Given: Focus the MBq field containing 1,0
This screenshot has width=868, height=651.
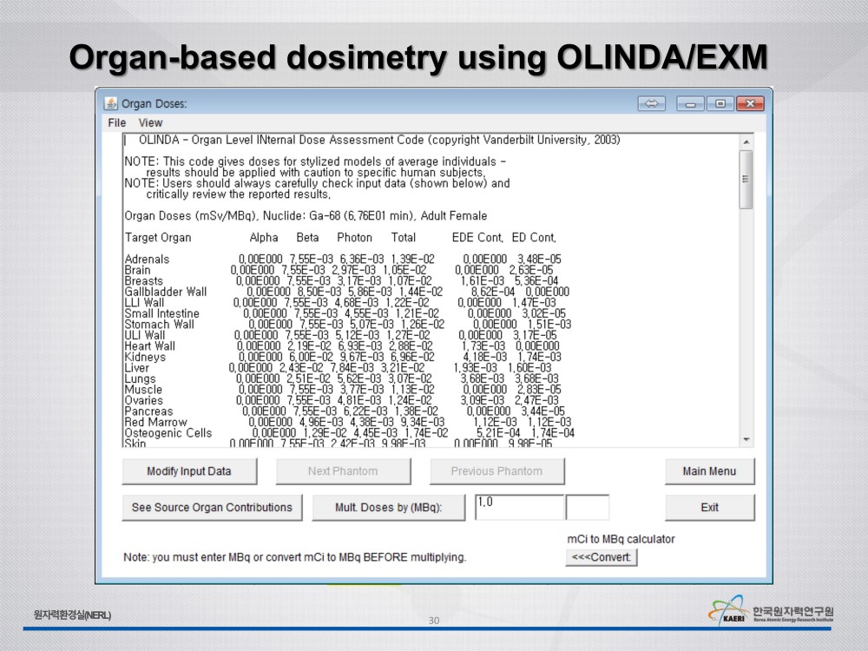Looking at the screenshot, I should coord(519,508).
